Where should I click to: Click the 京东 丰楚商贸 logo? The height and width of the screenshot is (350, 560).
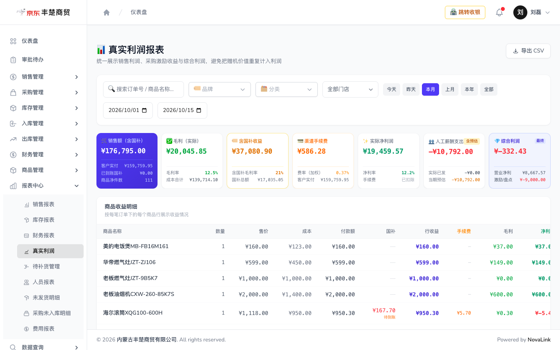coord(43,12)
